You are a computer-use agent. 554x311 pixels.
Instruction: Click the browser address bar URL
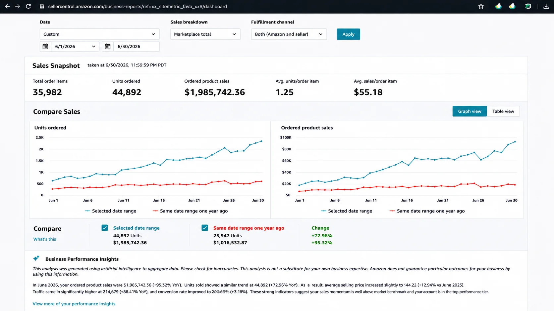(138, 6)
